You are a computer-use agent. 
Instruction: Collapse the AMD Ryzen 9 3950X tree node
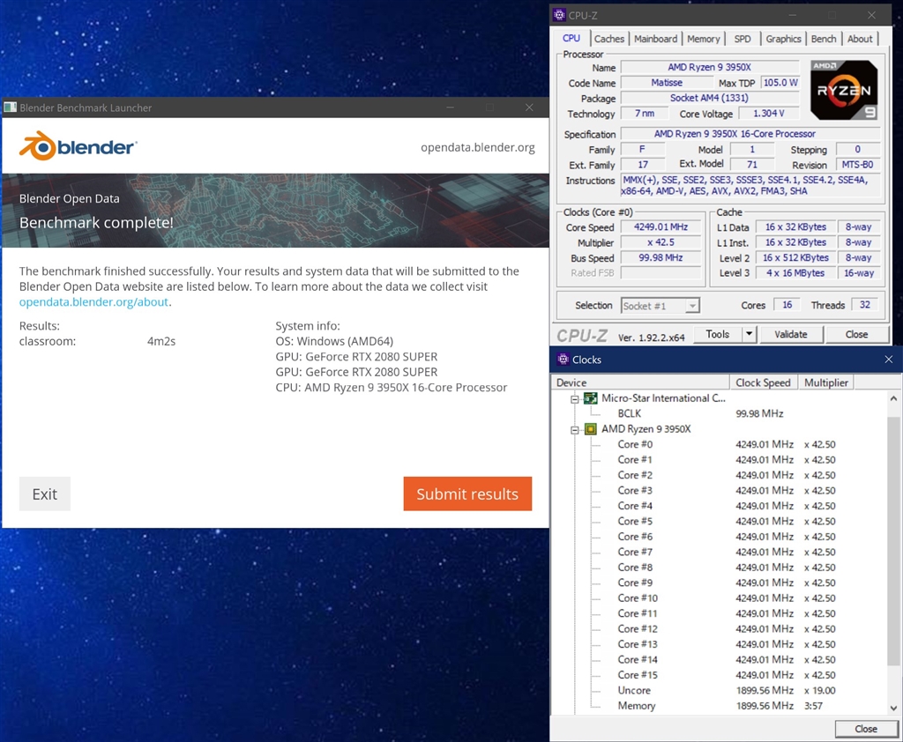point(573,428)
